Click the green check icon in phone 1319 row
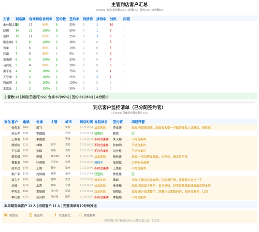 (x=133, y=174)
